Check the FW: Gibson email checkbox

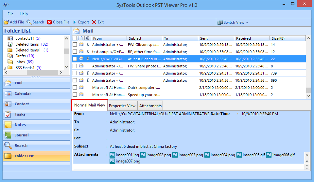[75, 45]
